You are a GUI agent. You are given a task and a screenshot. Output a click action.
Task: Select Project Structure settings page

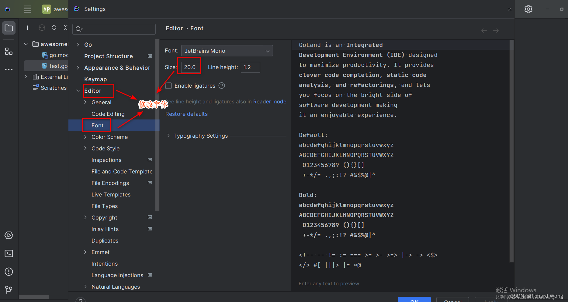click(109, 56)
